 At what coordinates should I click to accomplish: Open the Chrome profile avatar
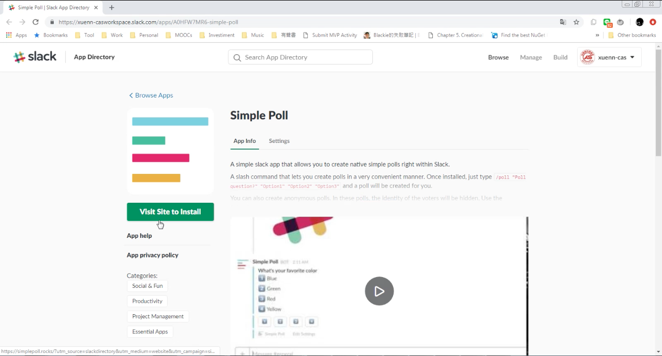[x=640, y=22]
